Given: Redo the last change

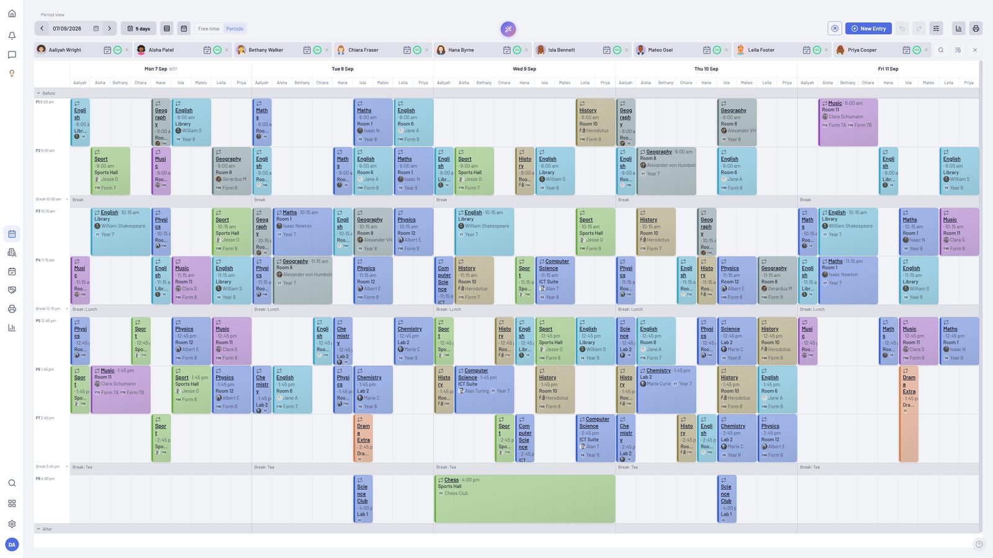Looking at the screenshot, I should pos(919,29).
